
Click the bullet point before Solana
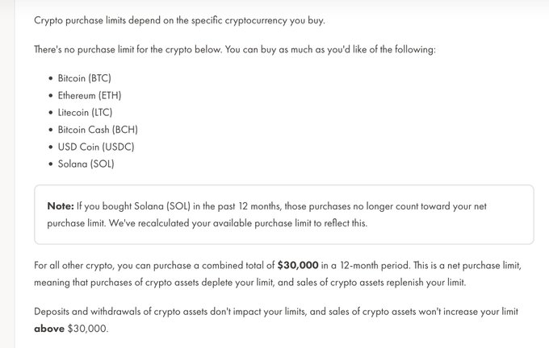click(51, 164)
